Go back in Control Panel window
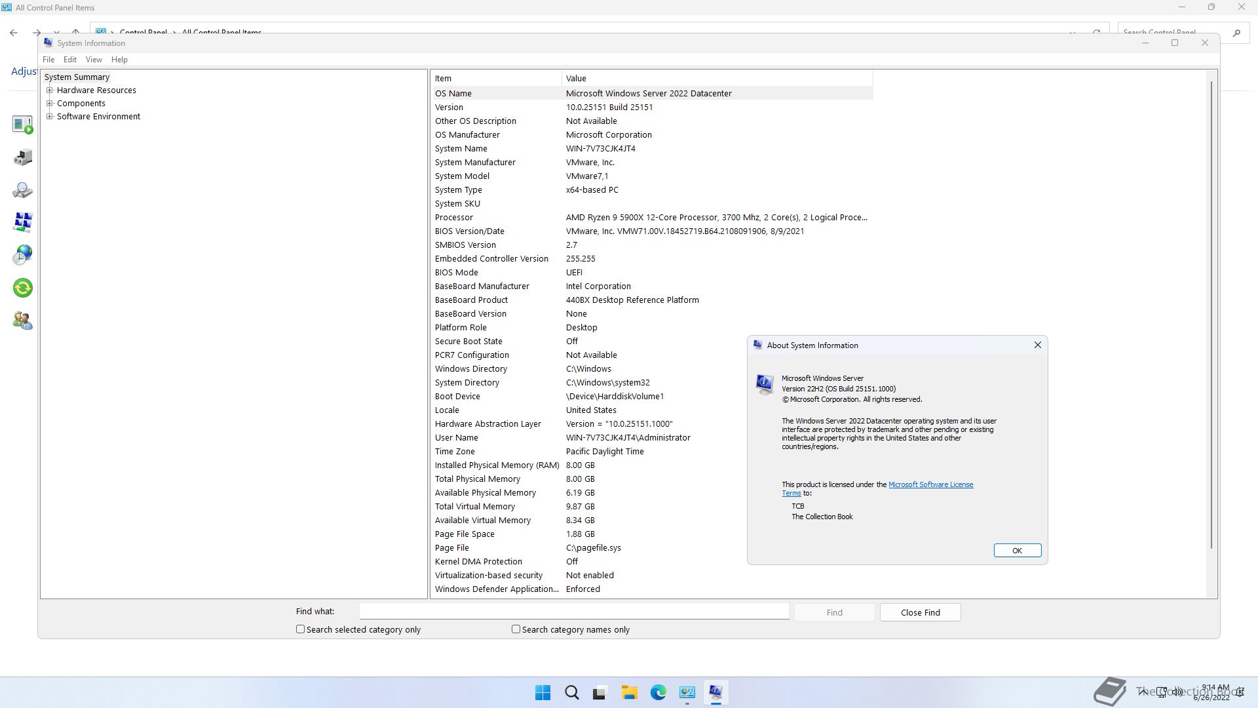The image size is (1258, 708). pos(14,32)
